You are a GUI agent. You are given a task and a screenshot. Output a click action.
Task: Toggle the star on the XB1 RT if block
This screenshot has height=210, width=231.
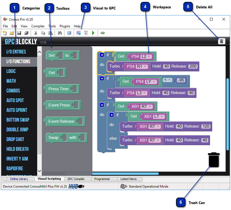(x=102, y=105)
